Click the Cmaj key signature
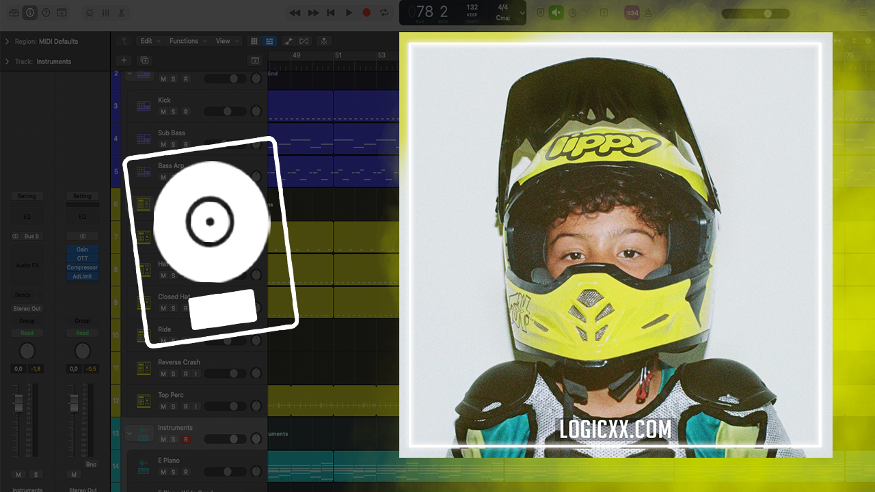Screen dimensions: 875x492 click(503, 18)
